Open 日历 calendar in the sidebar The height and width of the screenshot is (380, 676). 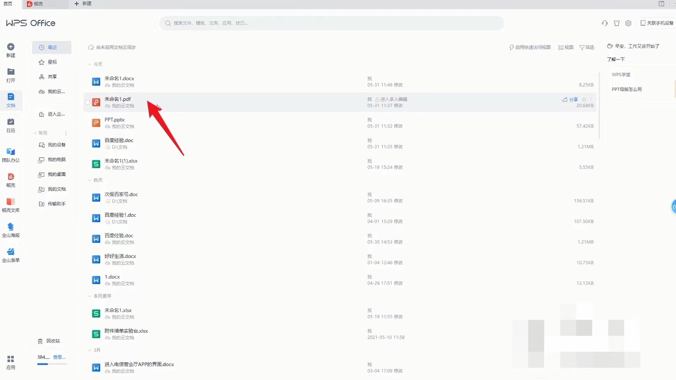(11, 122)
